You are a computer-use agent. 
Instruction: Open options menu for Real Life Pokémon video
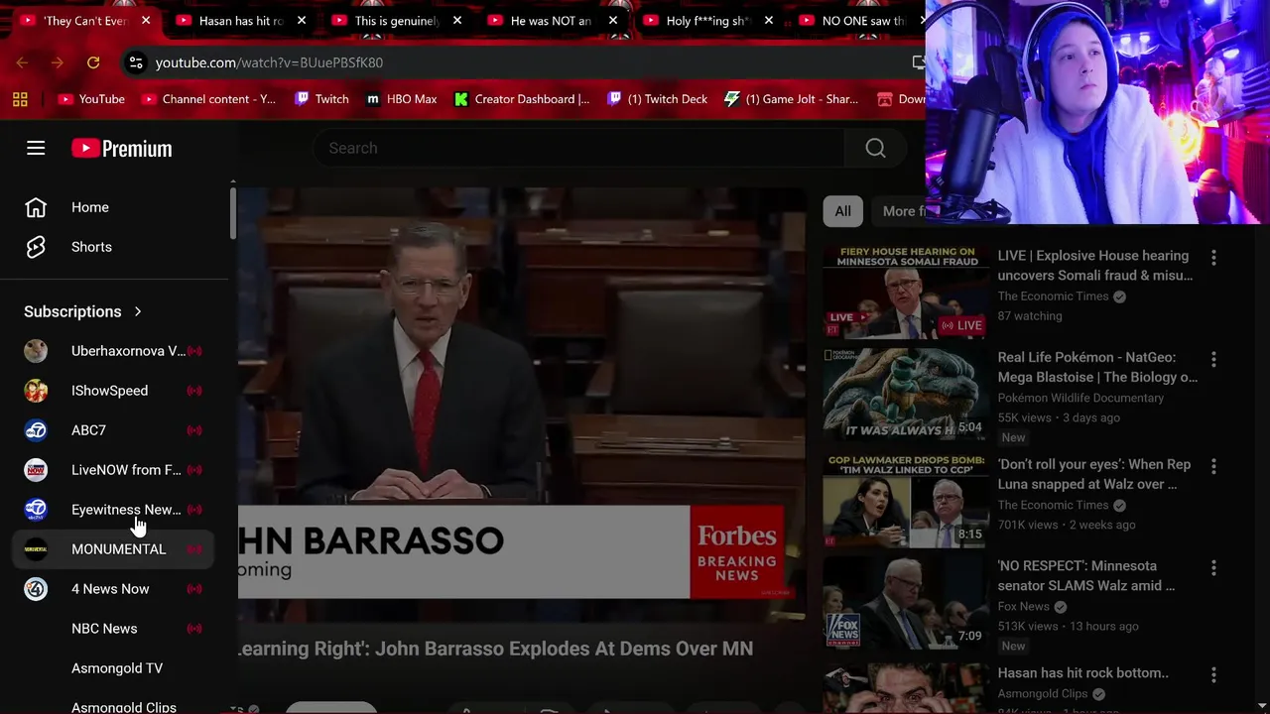(1213, 359)
